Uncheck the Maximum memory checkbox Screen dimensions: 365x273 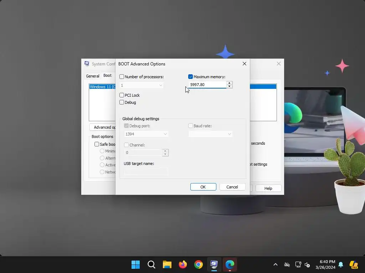pyautogui.click(x=190, y=77)
